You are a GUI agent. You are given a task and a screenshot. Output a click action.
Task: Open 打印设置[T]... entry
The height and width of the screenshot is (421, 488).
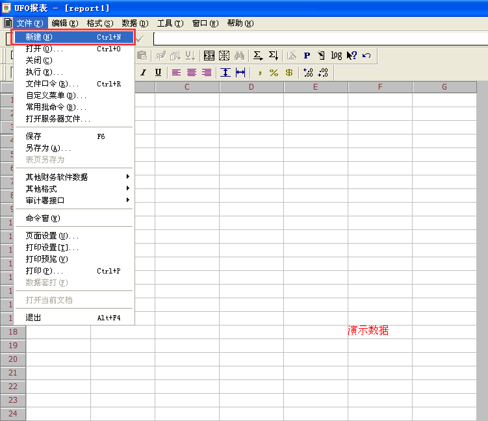[74, 248]
